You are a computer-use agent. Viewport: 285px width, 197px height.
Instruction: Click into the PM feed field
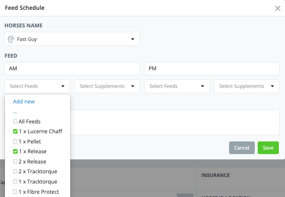[212, 69]
